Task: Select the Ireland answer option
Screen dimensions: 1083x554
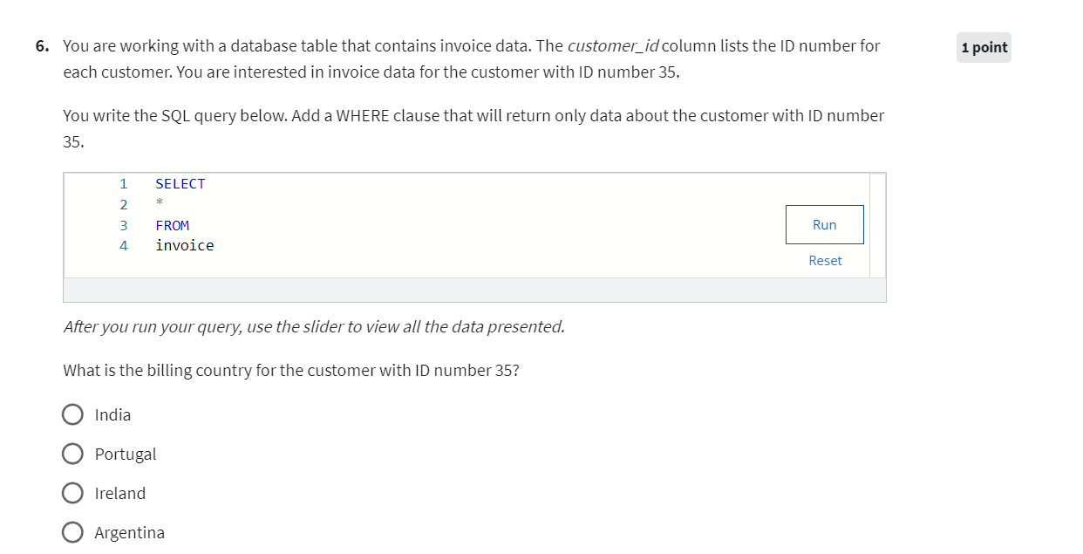Action: coord(73,493)
